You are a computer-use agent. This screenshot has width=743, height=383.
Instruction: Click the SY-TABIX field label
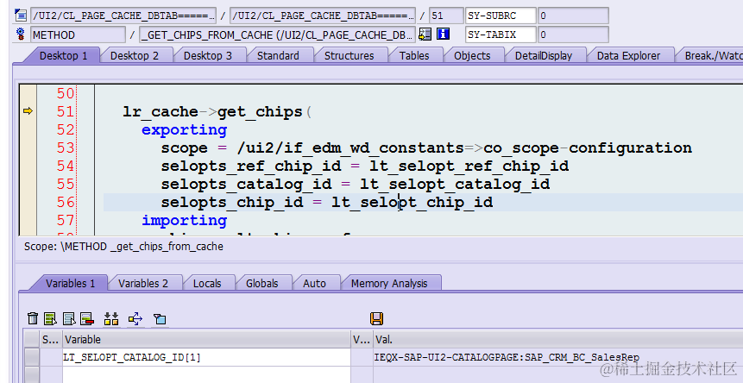tap(501, 35)
